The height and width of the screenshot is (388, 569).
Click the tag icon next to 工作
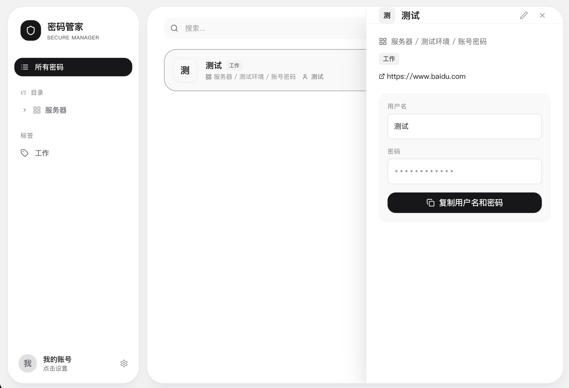25,153
